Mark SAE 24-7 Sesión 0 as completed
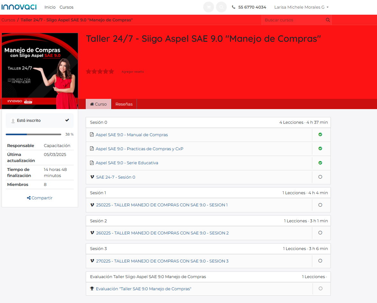Viewport: 377px width, 303px height. [320, 177]
